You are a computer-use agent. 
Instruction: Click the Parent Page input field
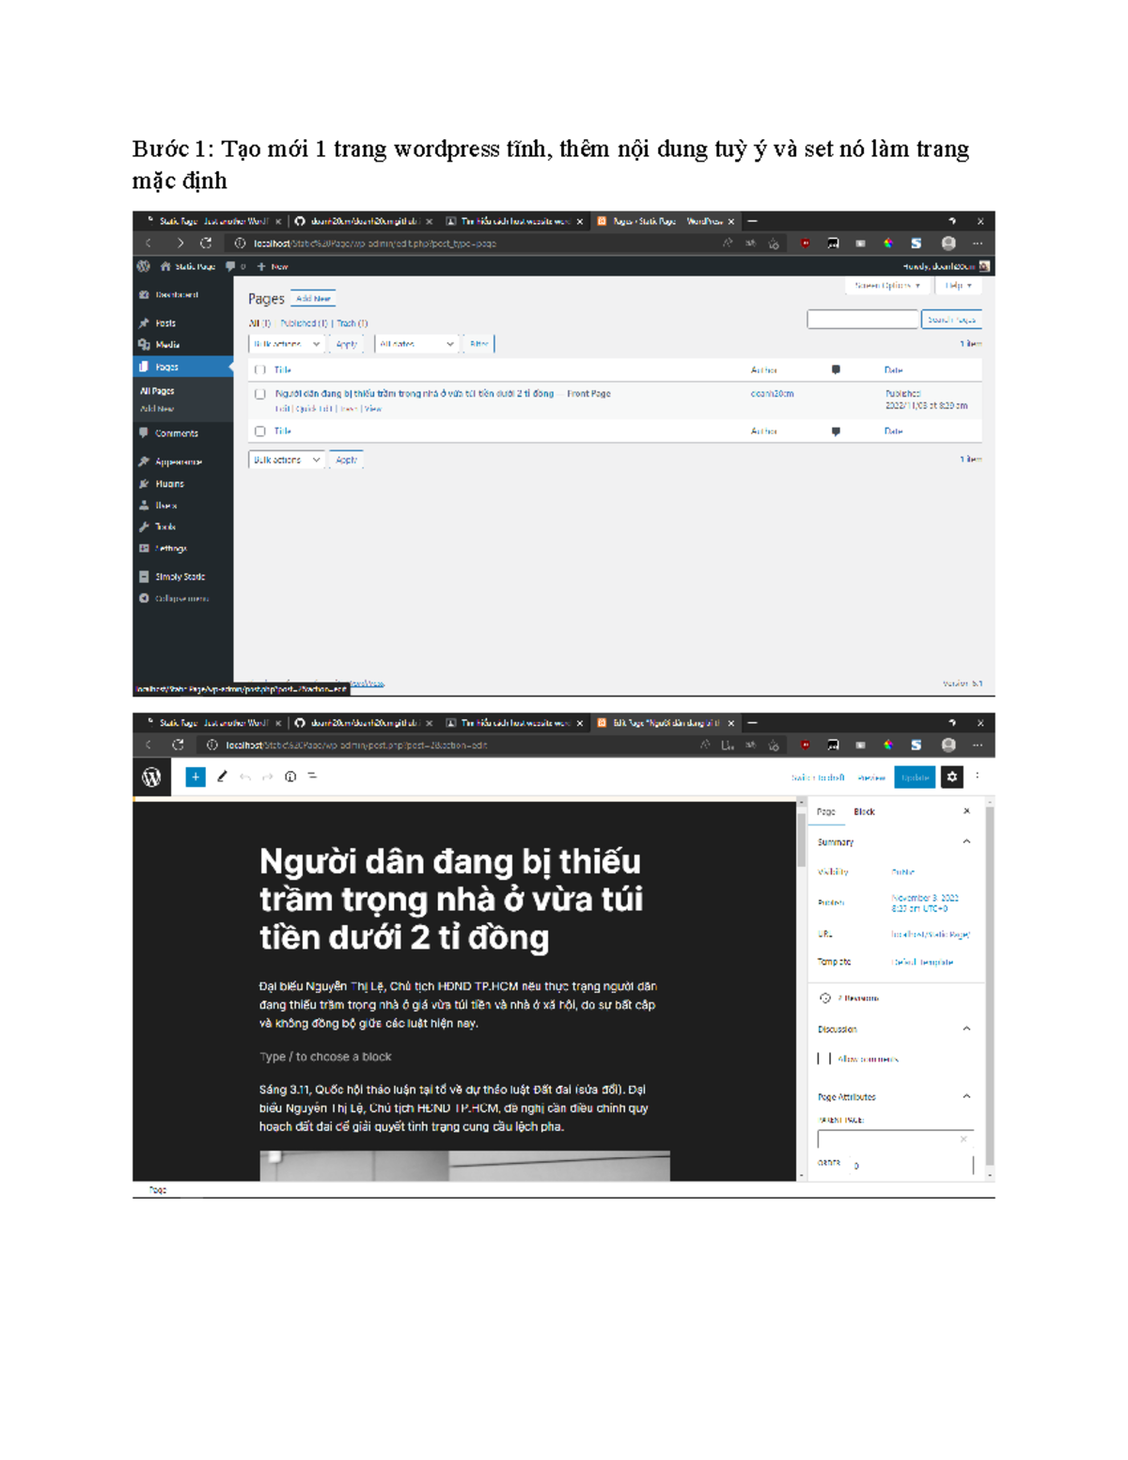click(894, 1139)
